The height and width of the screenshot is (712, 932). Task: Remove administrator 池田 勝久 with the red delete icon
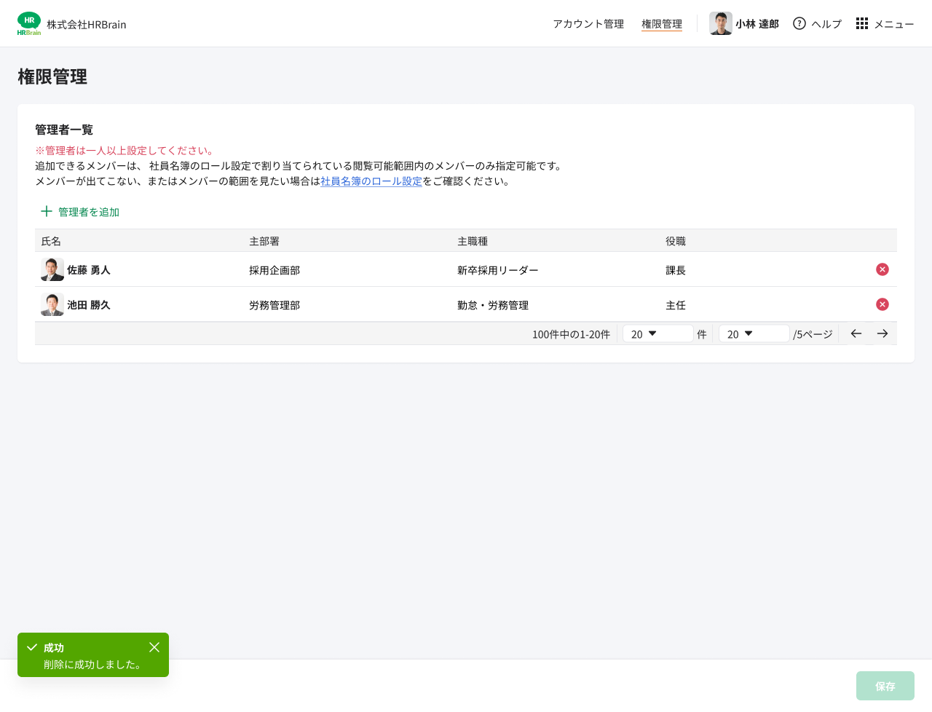[882, 304]
